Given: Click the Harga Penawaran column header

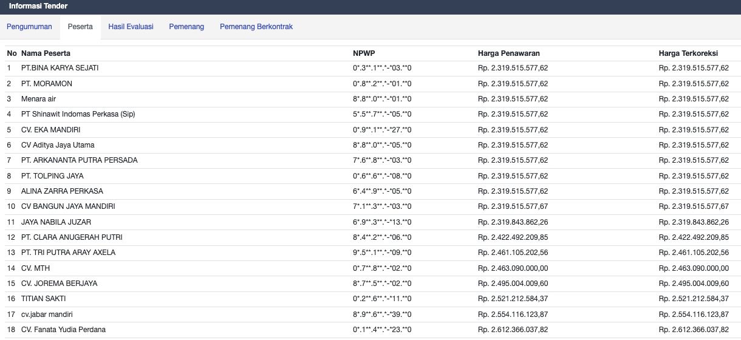Looking at the screenshot, I should [x=509, y=53].
